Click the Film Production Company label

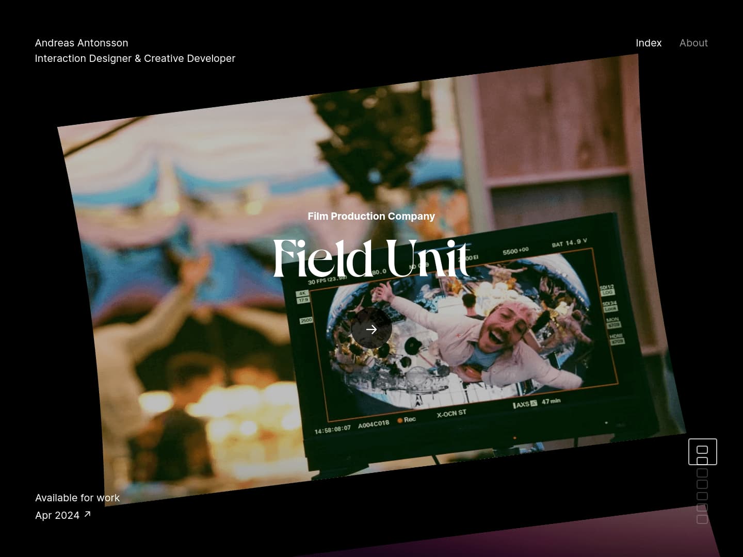372,216
